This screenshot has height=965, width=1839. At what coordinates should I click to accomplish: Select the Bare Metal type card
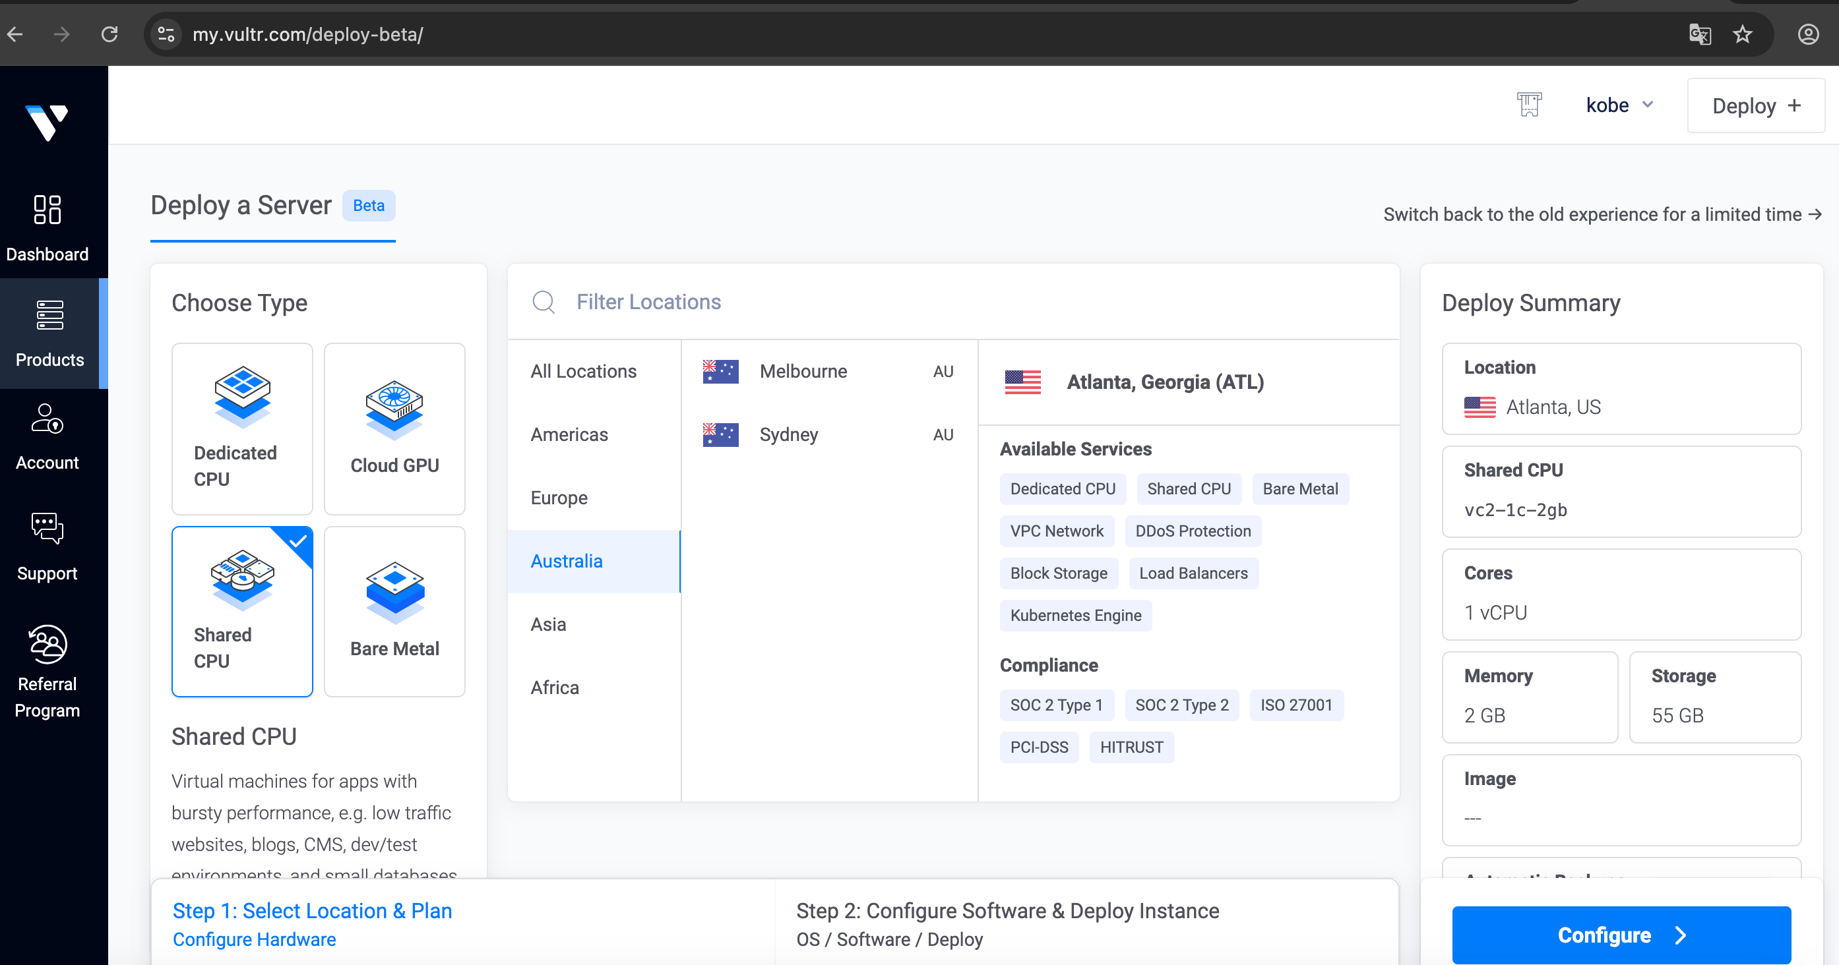pyautogui.click(x=394, y=611)
